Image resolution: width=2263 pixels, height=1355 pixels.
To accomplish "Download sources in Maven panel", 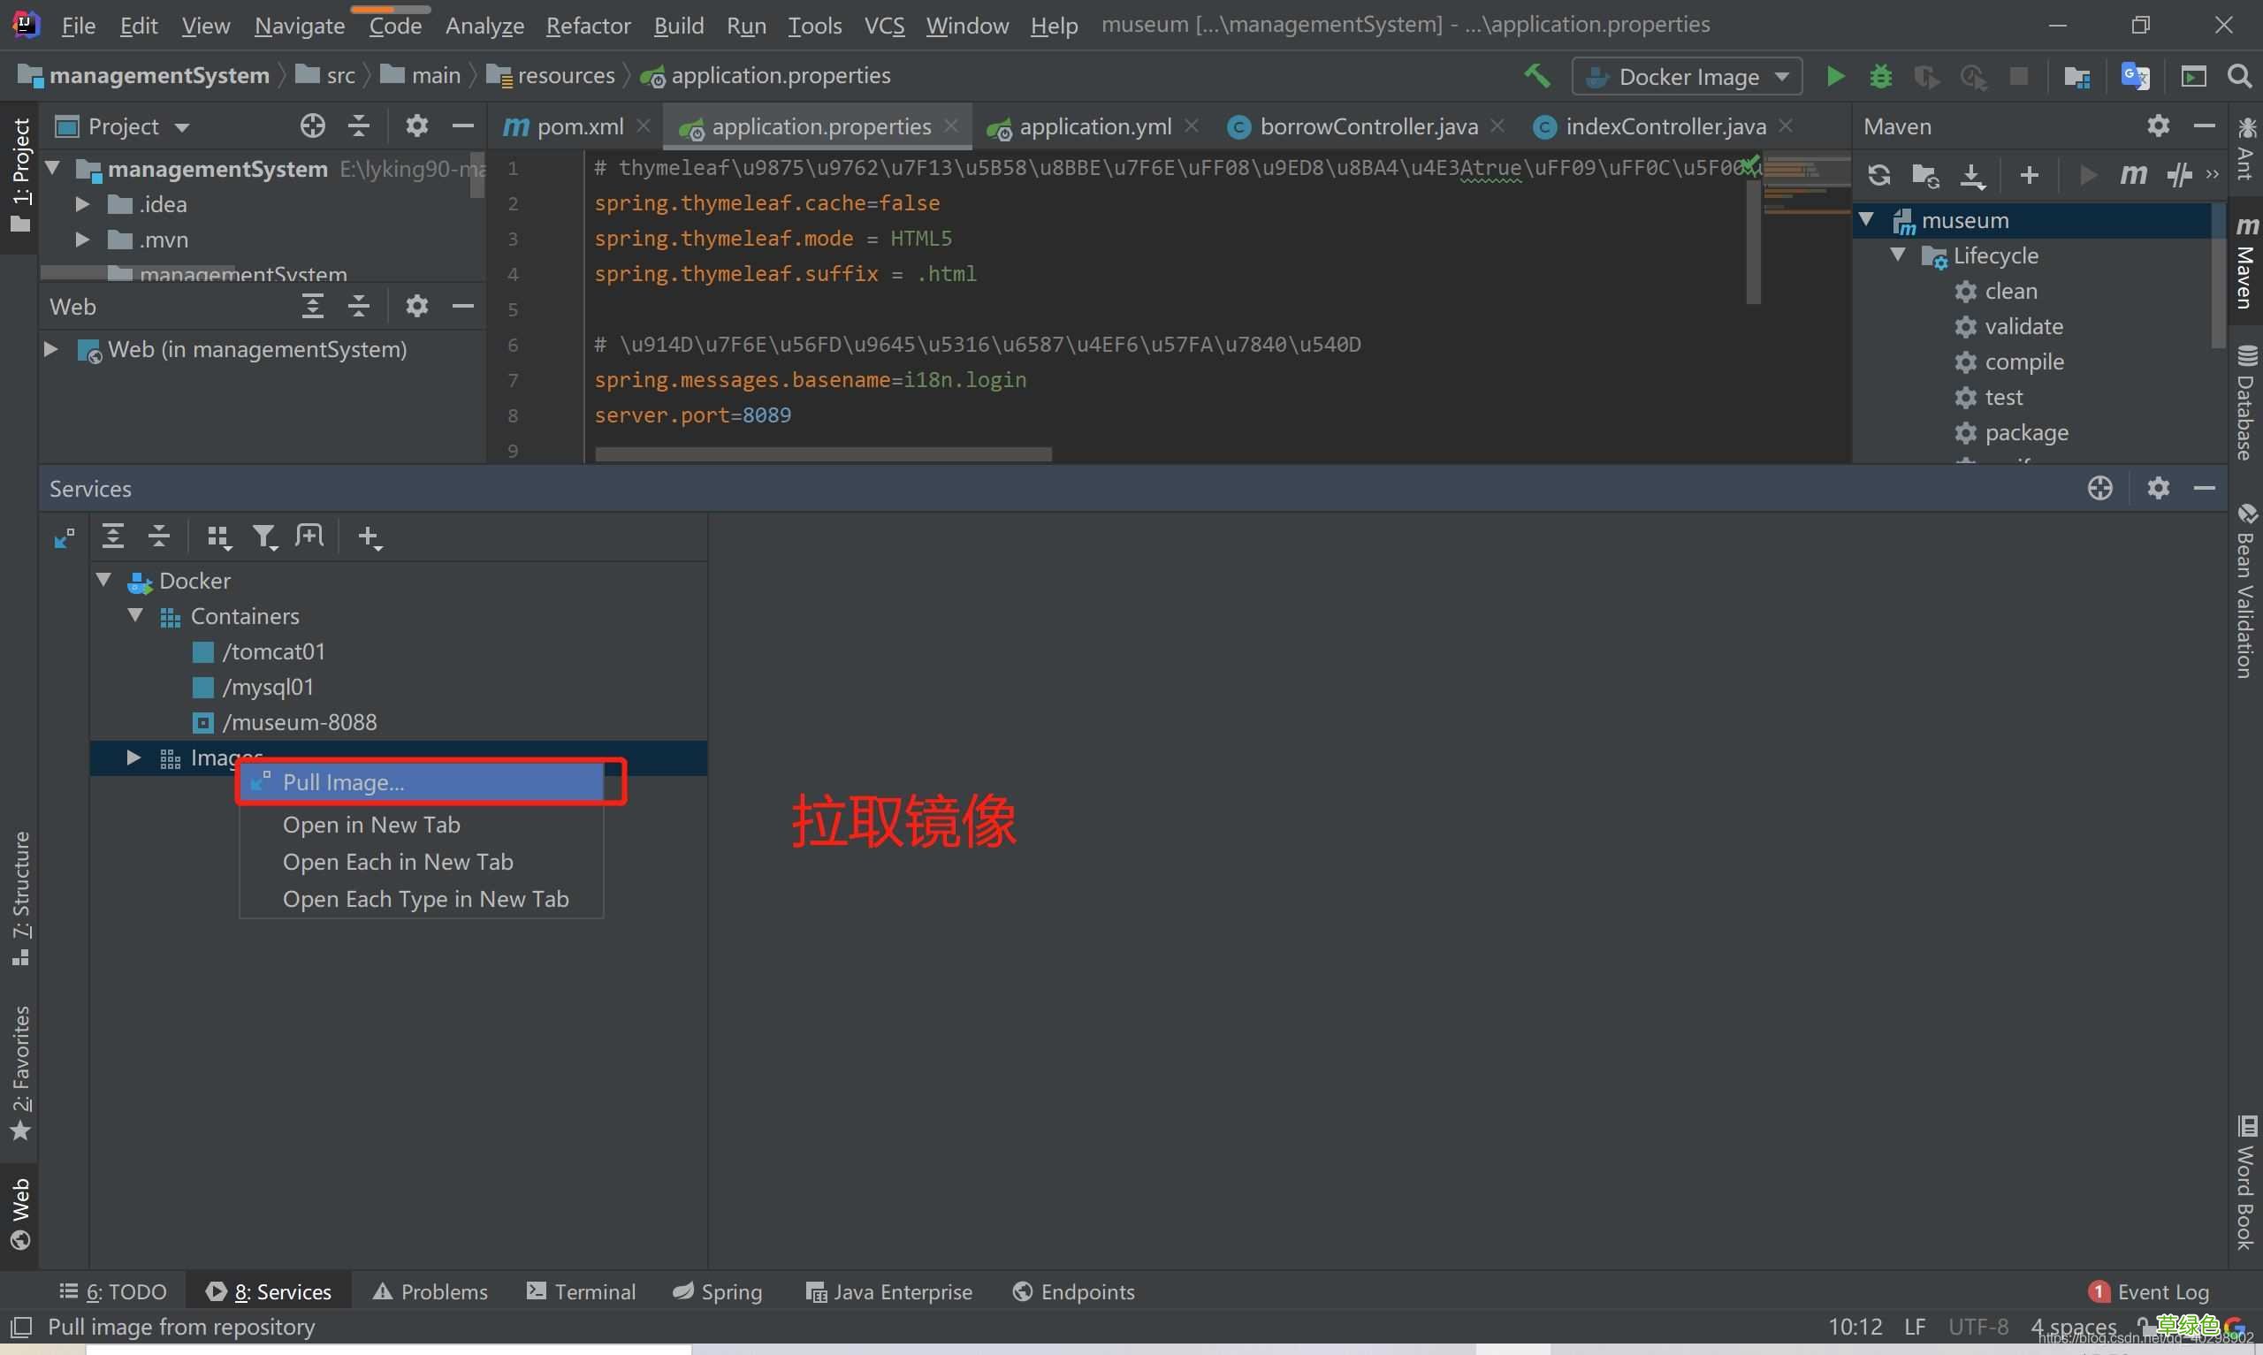I will 1973,174.
